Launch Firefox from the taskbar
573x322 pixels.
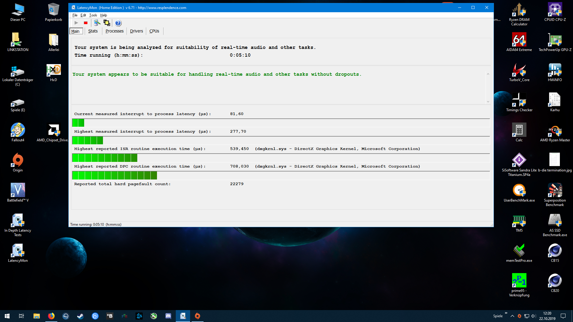51,316
